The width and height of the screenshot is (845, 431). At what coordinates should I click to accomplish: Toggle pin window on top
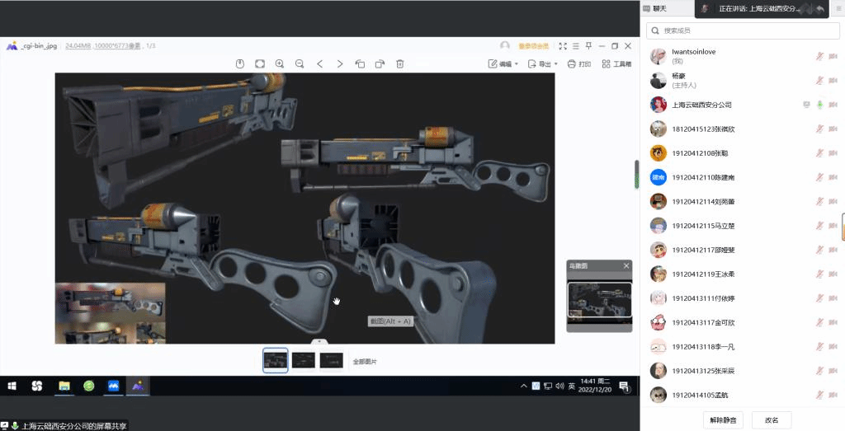coord(588,46)
